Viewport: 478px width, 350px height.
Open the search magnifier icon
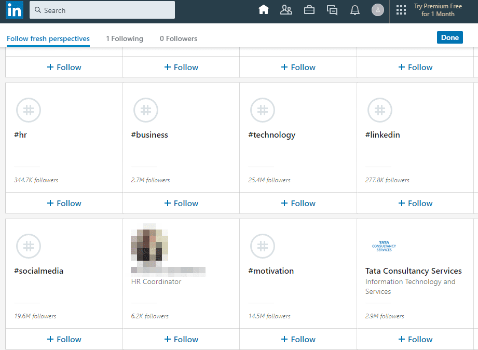pos(38,10)
